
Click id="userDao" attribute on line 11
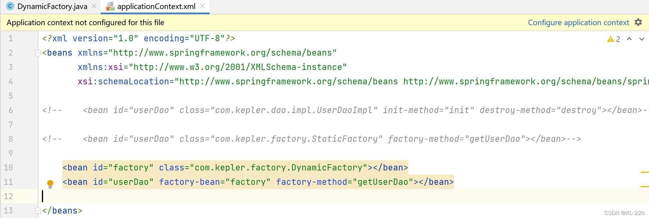(x=123, y=182)
